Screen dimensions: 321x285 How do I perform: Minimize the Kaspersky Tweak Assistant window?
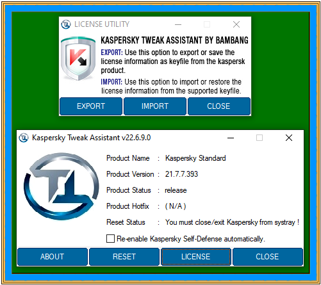pyautogui.click(x=231, y=138)
